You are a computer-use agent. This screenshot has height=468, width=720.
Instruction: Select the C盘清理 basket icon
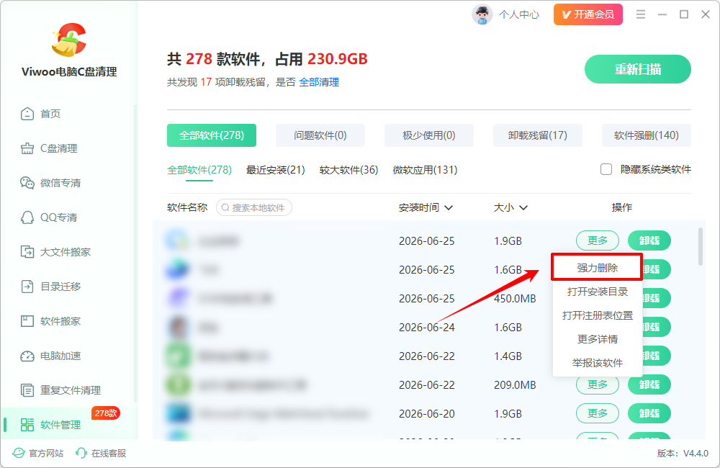coord(27,148)
